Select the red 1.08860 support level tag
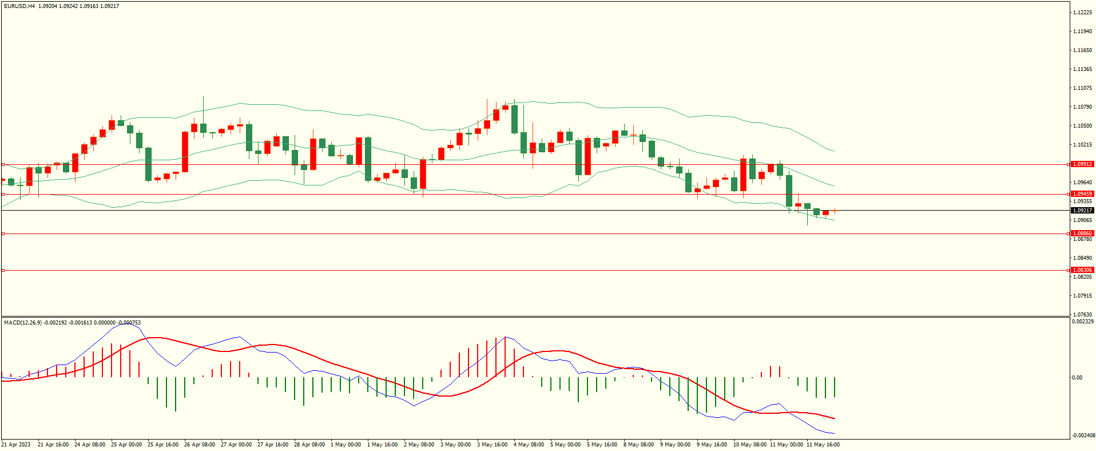 (x=1082, y=234)
